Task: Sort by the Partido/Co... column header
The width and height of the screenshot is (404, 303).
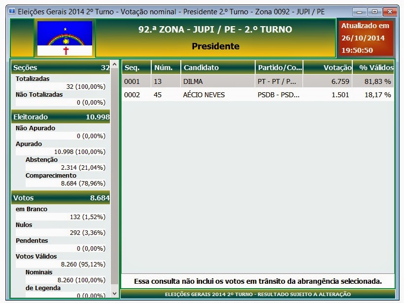Action: coord(279,68)
